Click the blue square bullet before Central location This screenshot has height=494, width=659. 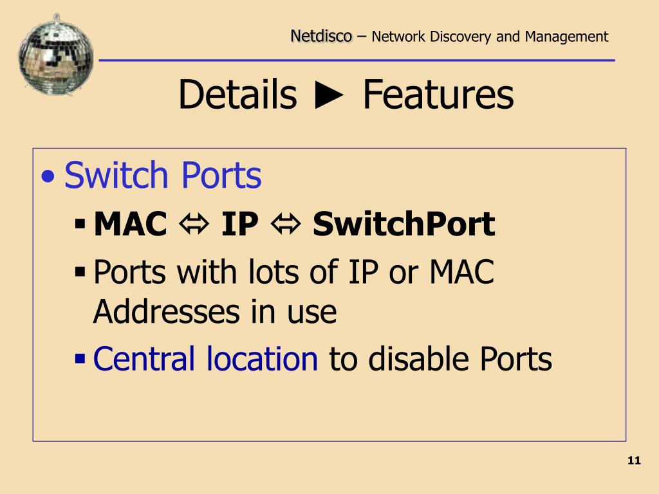(x=80, y=359)
